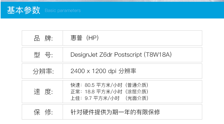
Task: Select the 品牌 label cell
Action: point(42,38)
